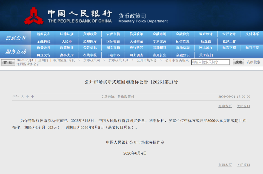Click the bottom 关闭窗口 link
The image size is (263, 174).
tap(243, 165)
